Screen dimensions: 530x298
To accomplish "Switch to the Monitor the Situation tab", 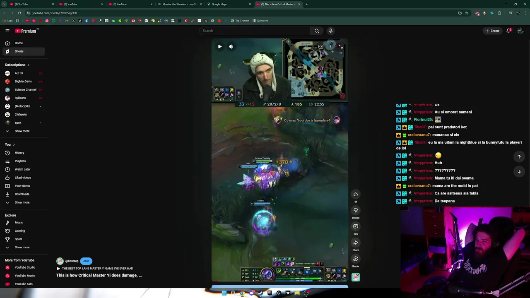I will pos(180,4).
